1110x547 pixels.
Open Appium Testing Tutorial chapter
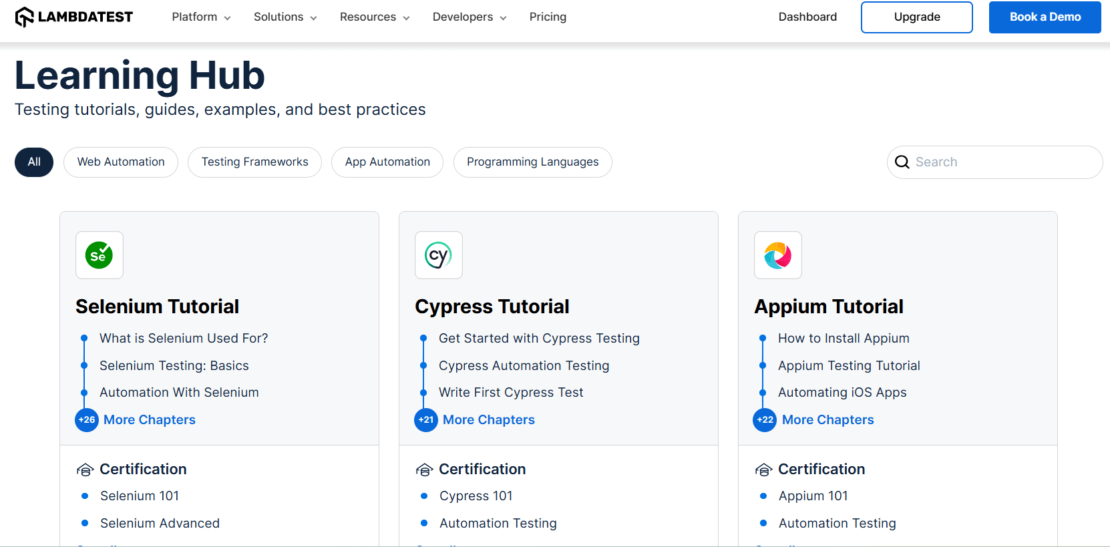pyautogui.click(x=849, y=366)
